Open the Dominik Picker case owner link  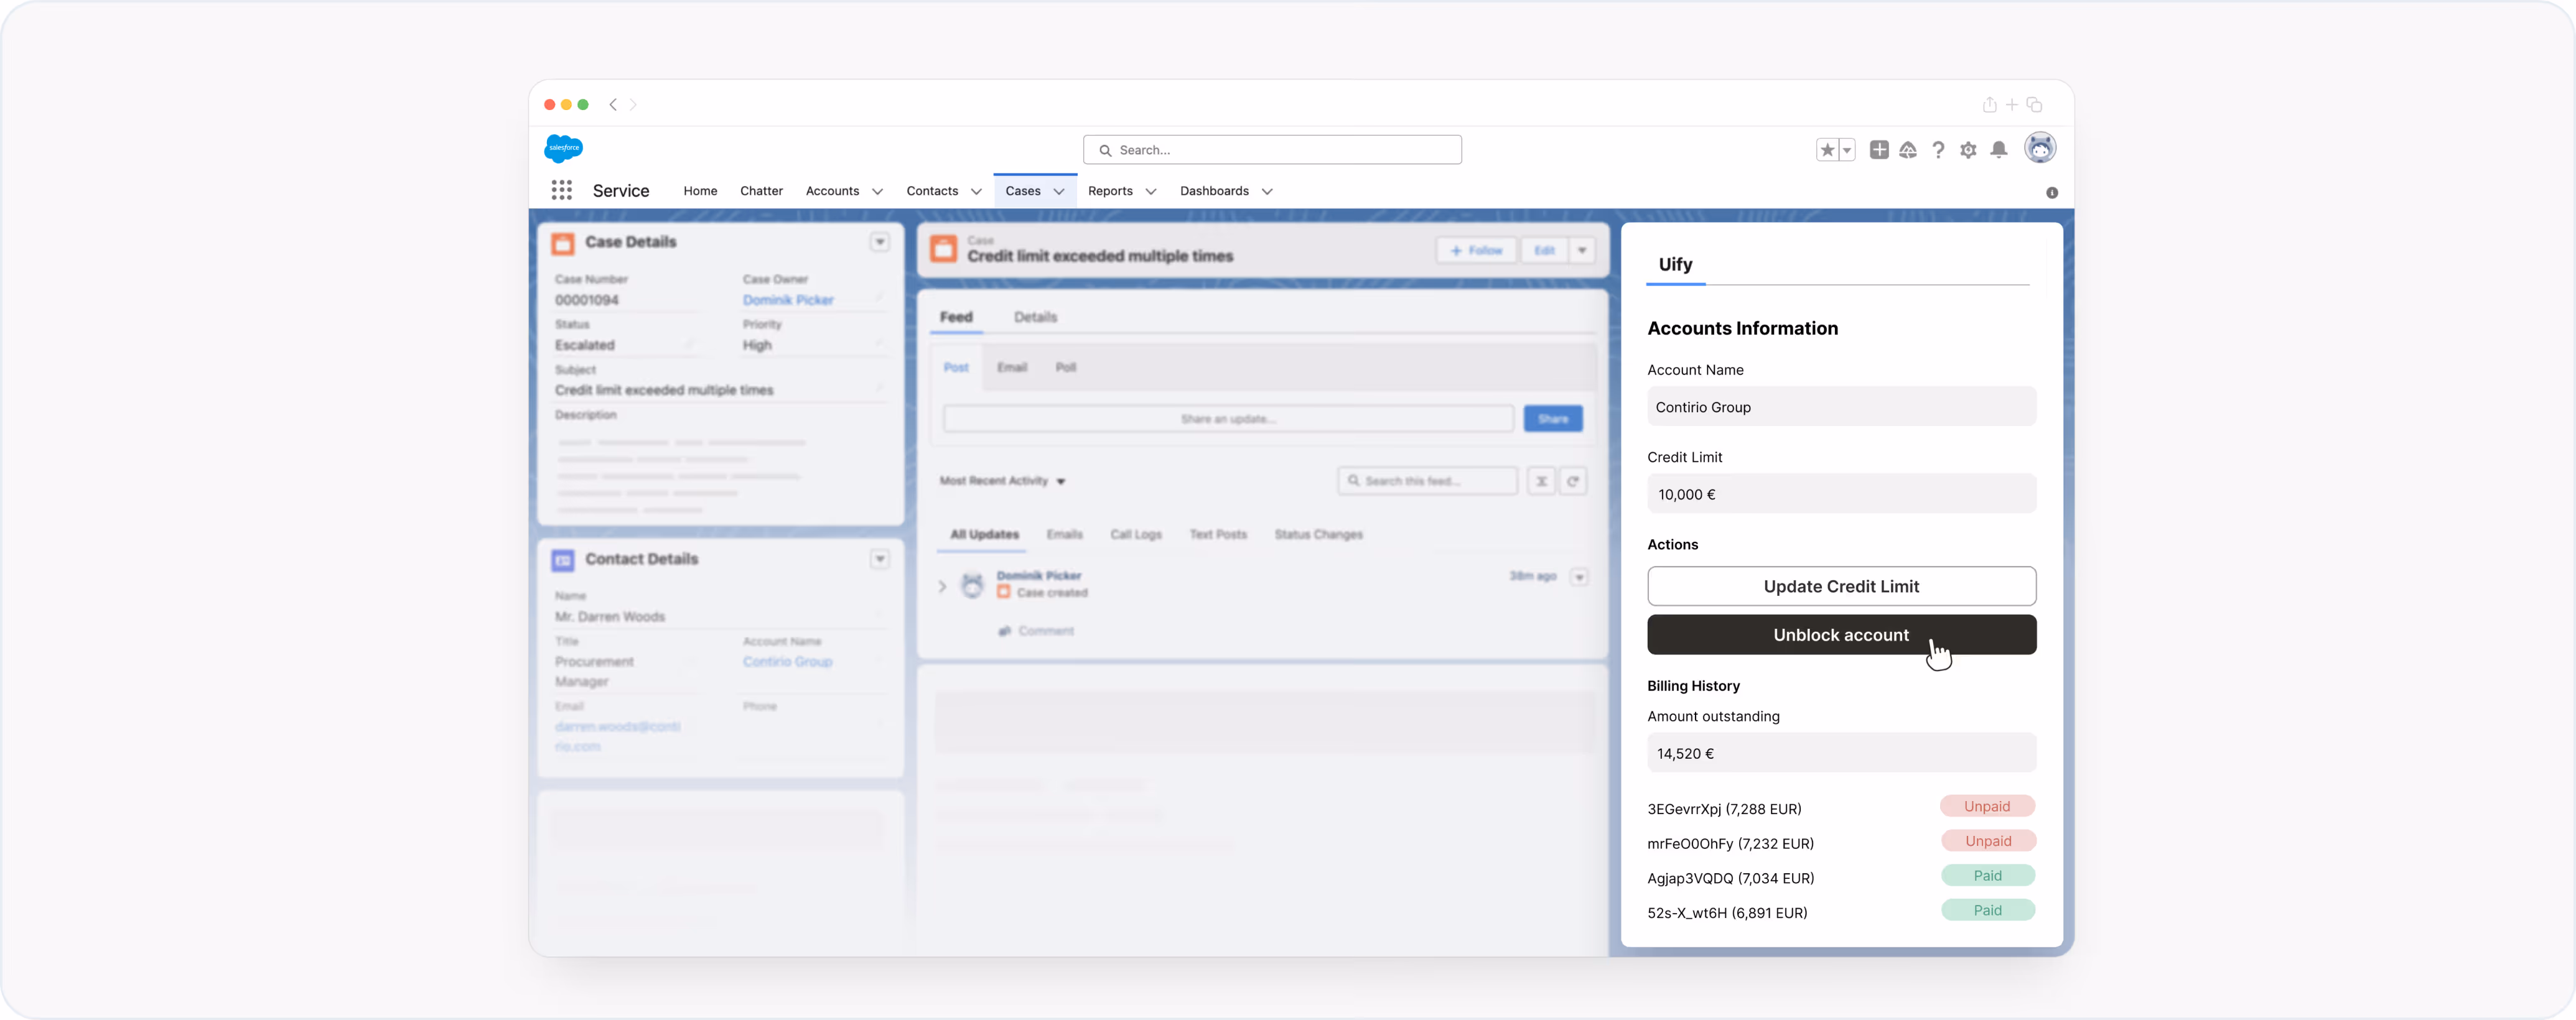coord(788,300)
